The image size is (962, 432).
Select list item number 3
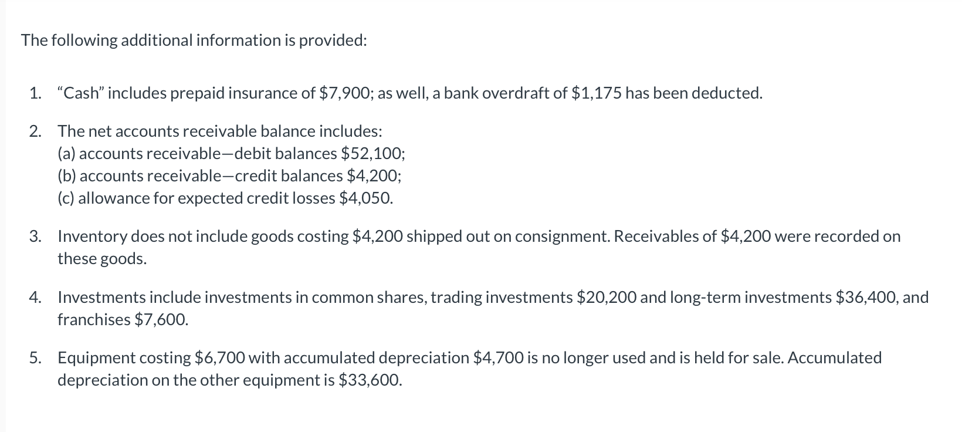(465, 247)
